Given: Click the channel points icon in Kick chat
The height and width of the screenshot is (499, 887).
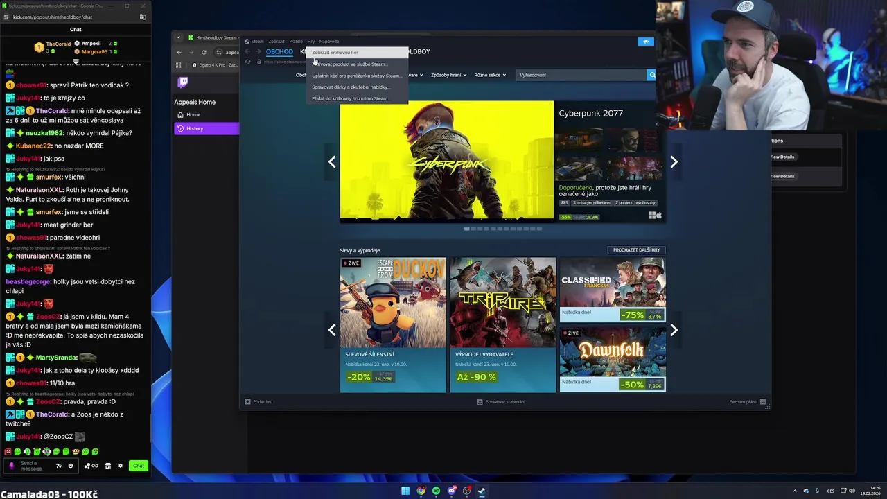Looking at the screenshot, I should pos(91,466).
